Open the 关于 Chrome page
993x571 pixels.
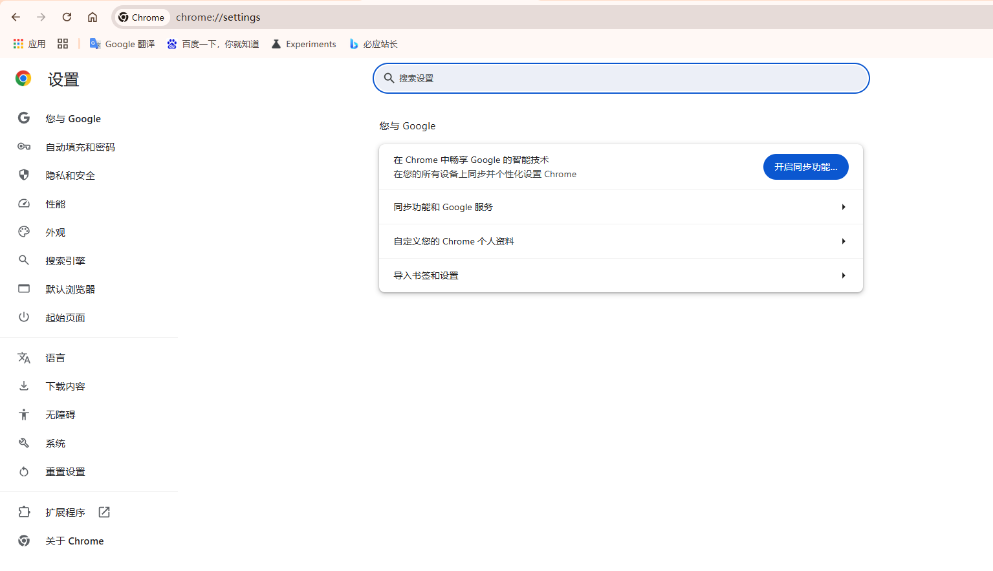(x=74, y=541)
